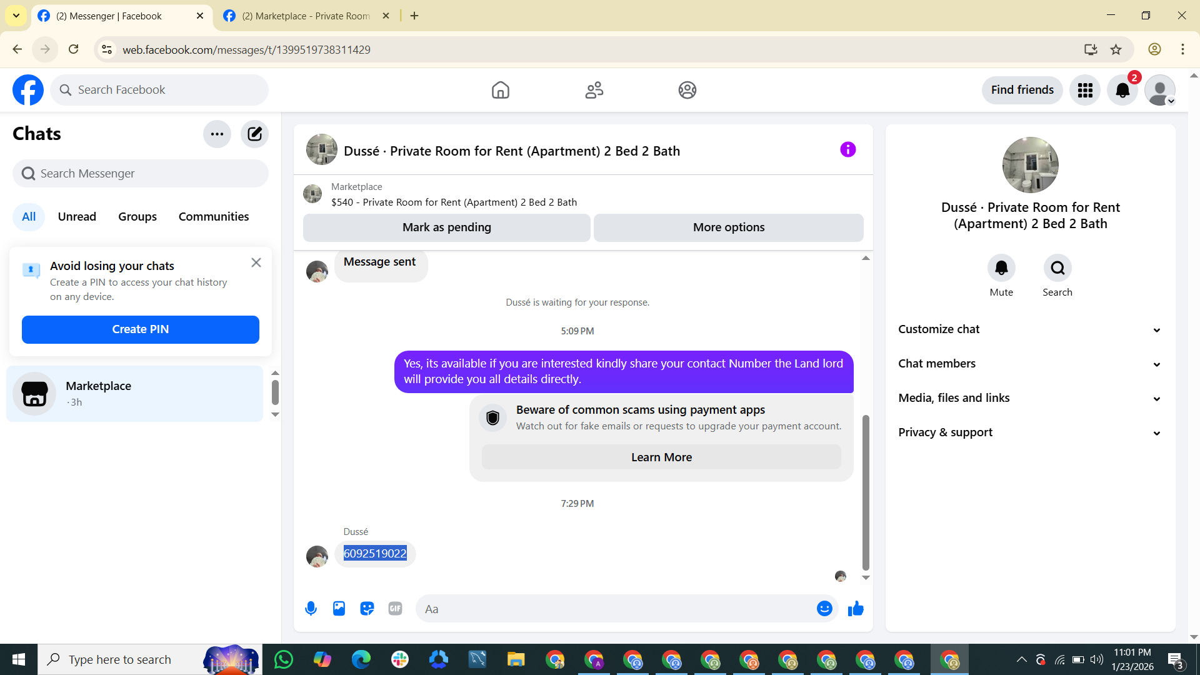Image resolution: width=1200 pixels, height=675 pixels.
Task: Click the conversation vertical scrollbar
Action: click(866, 492)
